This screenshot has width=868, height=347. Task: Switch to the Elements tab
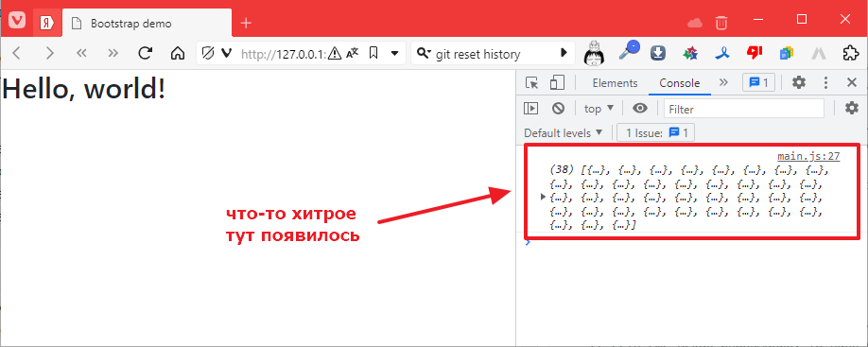coord(615,83)
